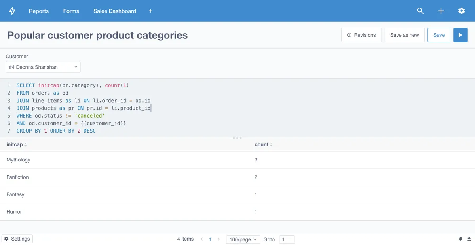
Task: Click the download results icon
Action: point(469,239)
